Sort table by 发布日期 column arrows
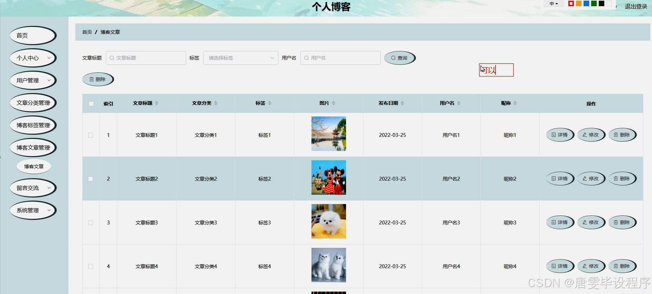The height and width of the screenshot is (294, 652). (x=402, y=103)
